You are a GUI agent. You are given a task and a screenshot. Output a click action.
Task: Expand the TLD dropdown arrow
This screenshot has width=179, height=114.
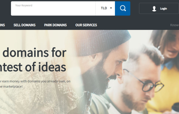point(111,8)
